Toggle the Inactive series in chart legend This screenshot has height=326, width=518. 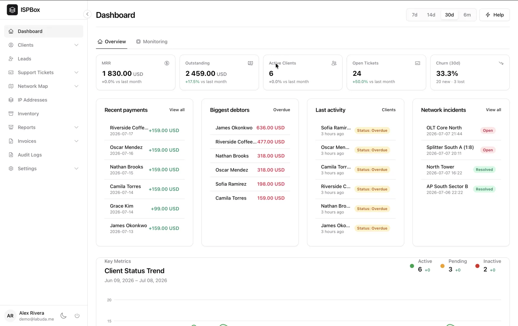click(x=489, y=265)
